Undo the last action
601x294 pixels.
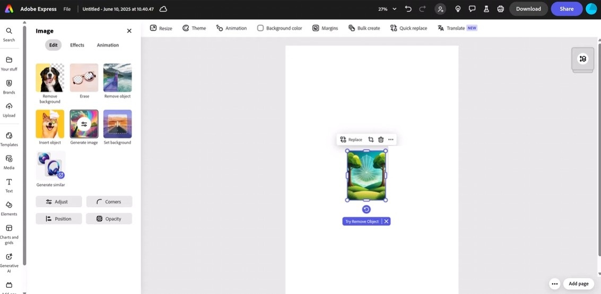(x=408, y=9)
